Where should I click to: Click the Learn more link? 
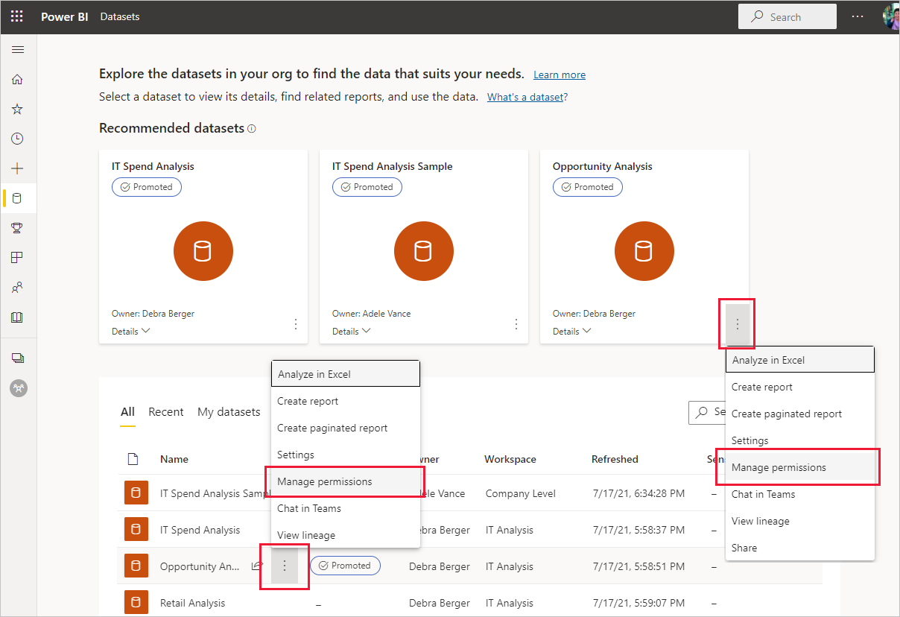pyautogui.click(x=560, y=75)
